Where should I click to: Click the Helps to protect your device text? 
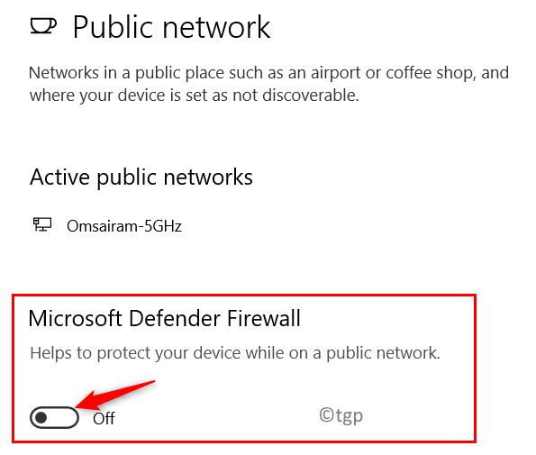pos(235,353)
